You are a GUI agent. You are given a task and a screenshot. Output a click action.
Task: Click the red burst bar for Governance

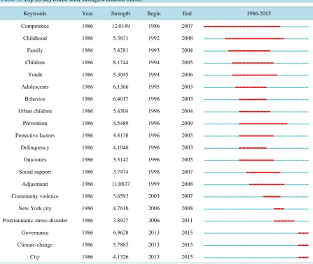coord(303,233)
